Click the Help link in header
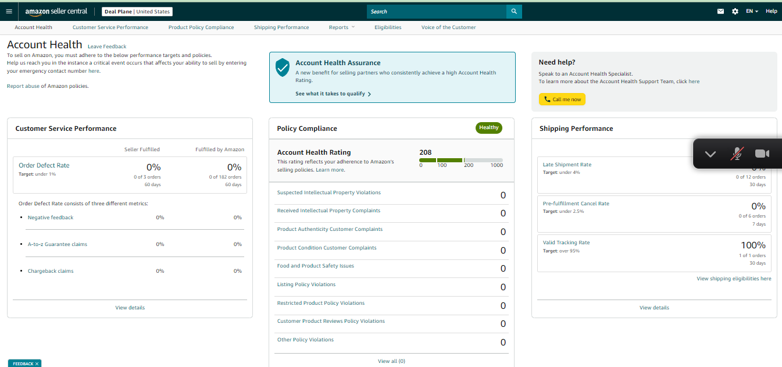 tap(771, 11)
